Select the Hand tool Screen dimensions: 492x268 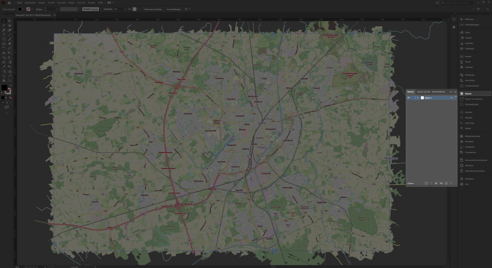pos(4,80)
